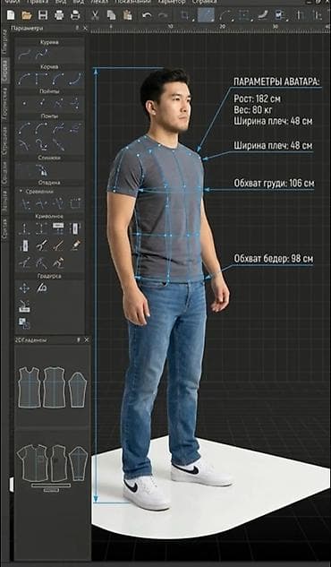This screenshot has height=567, width=331.
Task: Click the '20' mark on the top ruler
Action: pos(223,26)
